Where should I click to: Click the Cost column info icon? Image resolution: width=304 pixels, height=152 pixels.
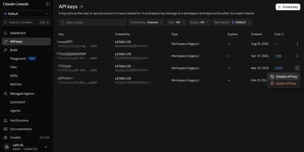(283, 34)
